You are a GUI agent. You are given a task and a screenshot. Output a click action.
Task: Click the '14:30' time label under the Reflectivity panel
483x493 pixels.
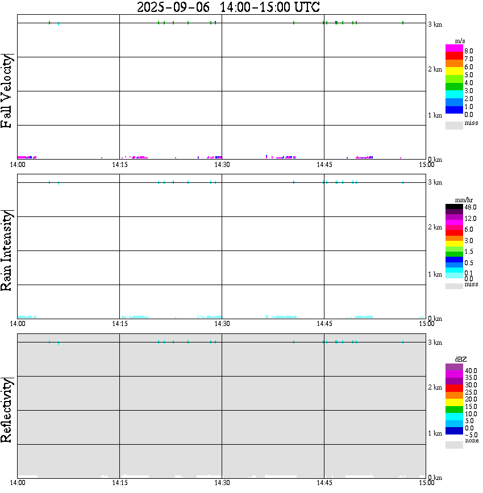click(x=222, y=483)
